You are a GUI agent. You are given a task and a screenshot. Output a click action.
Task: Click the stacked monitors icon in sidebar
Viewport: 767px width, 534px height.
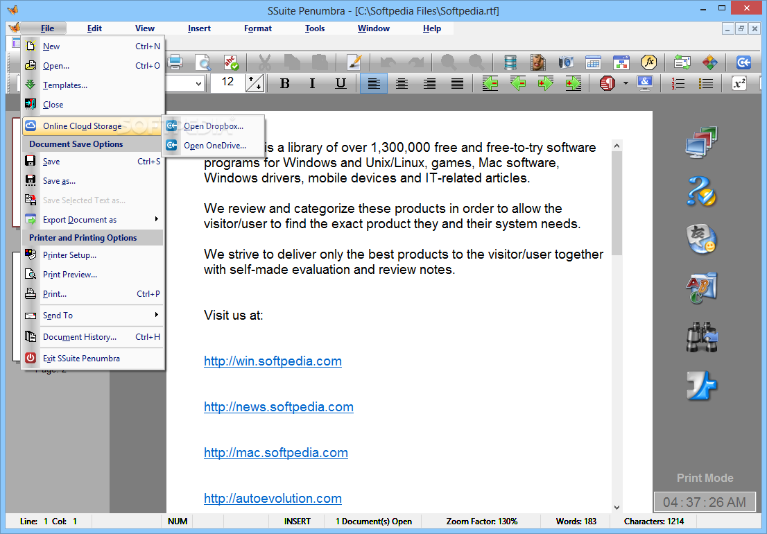[x=702, y=143]
